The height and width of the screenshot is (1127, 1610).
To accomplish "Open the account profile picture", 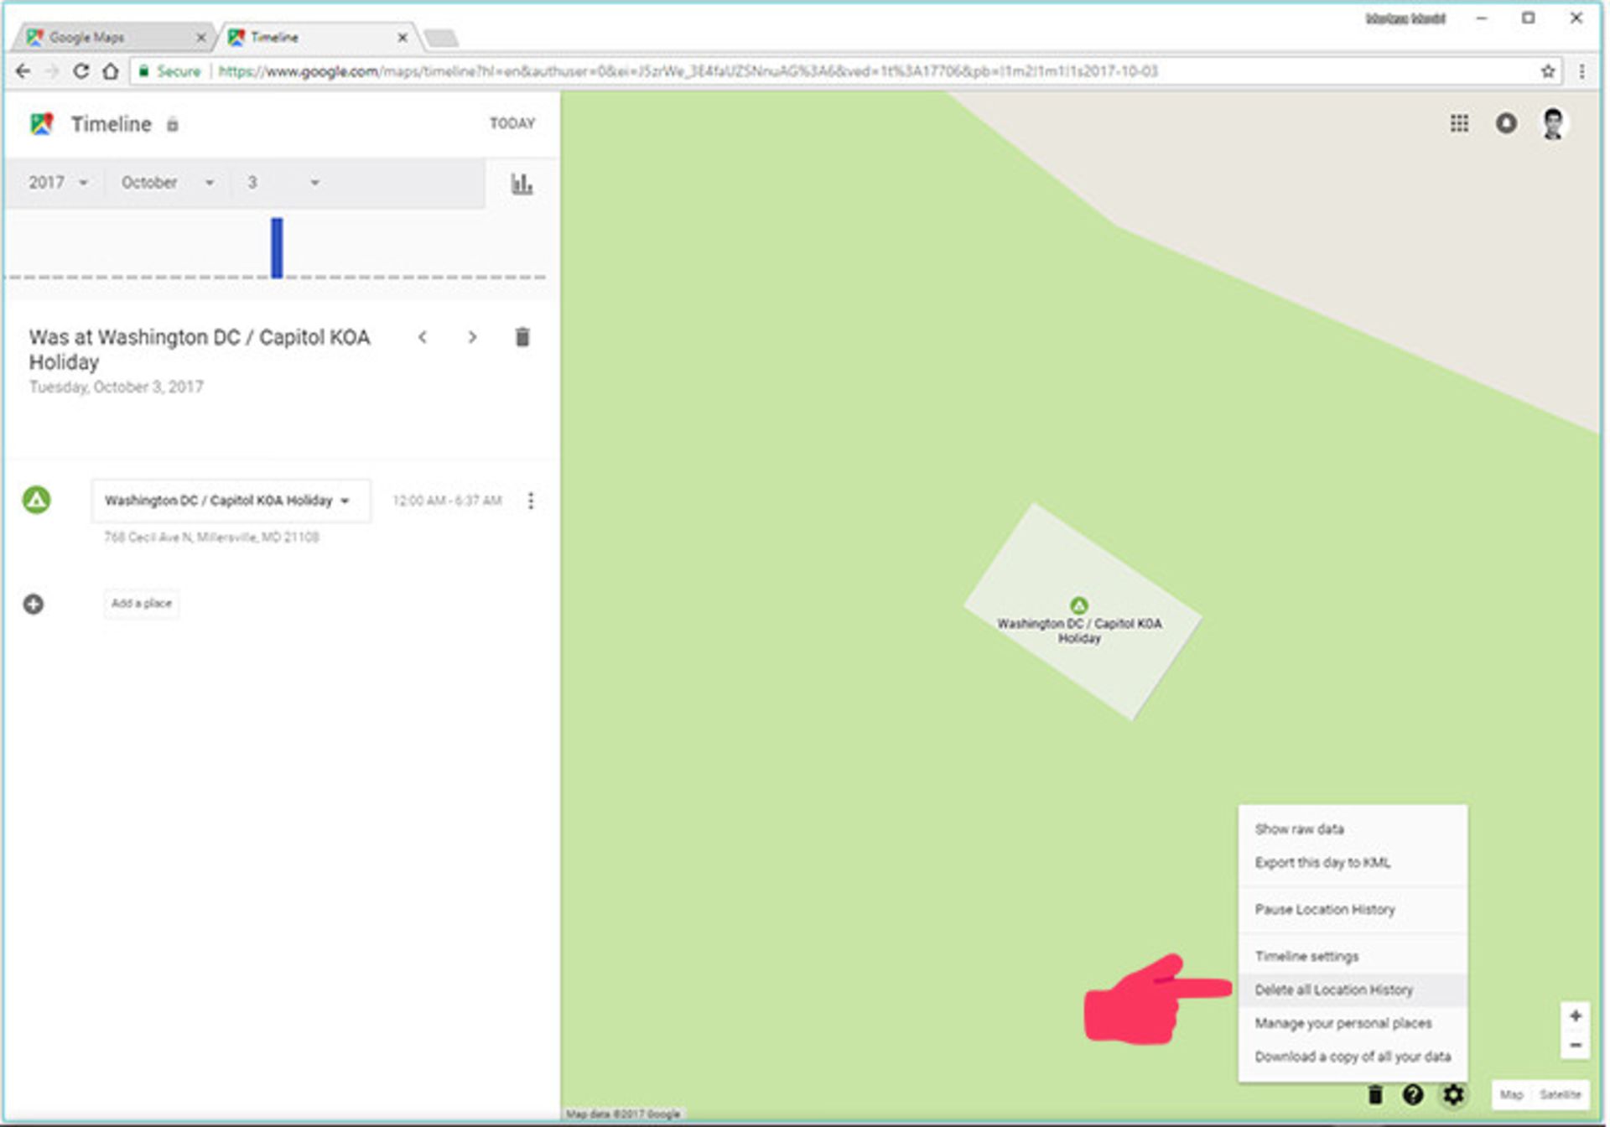I will [x=1553, y=123].
